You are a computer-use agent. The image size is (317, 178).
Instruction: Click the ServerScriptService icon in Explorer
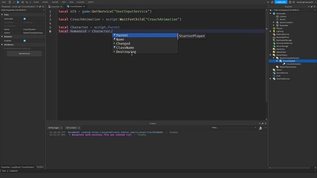point(274,43)
